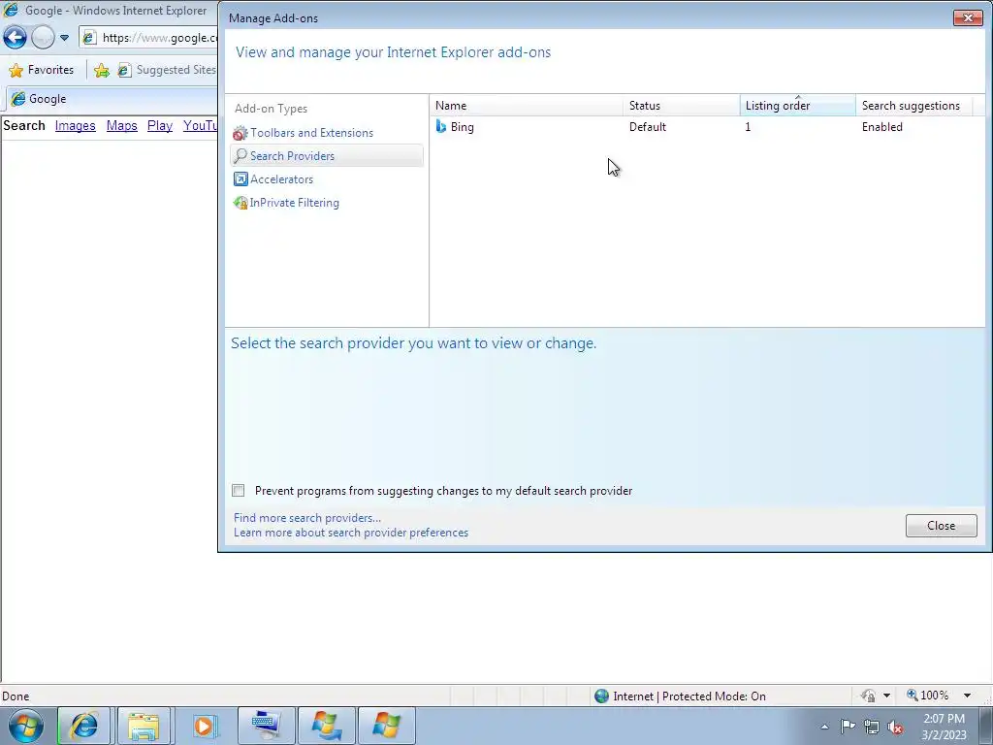Open Action Center flag tray icon
The width and height of the screenshot is (993, 745).
(x=848, y=727)
